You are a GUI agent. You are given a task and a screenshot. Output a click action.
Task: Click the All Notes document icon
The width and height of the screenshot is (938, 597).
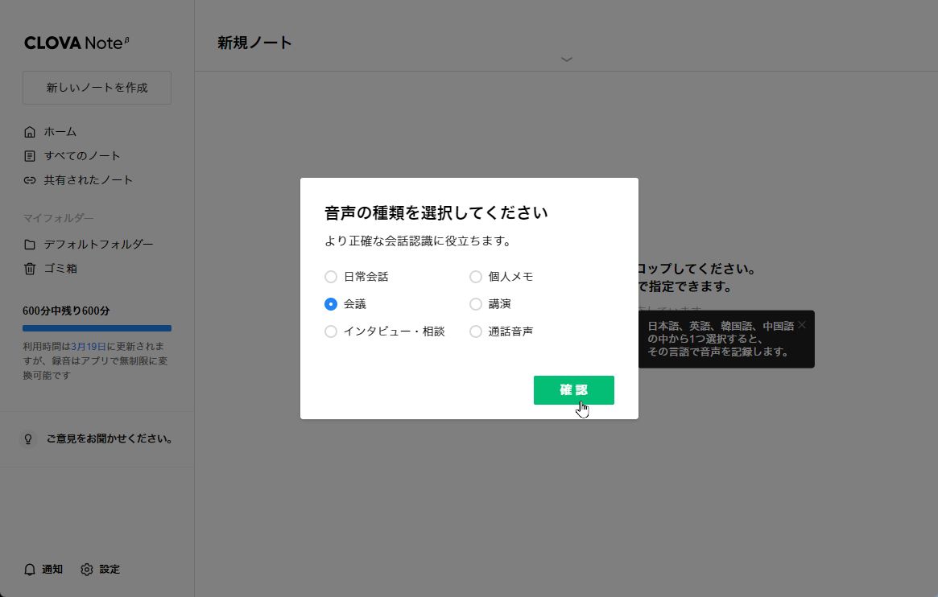pos(30,156)
